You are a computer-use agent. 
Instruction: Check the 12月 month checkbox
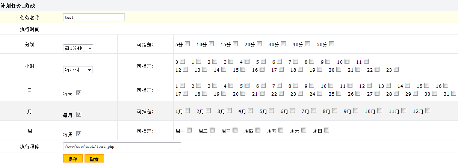point(428,111)
